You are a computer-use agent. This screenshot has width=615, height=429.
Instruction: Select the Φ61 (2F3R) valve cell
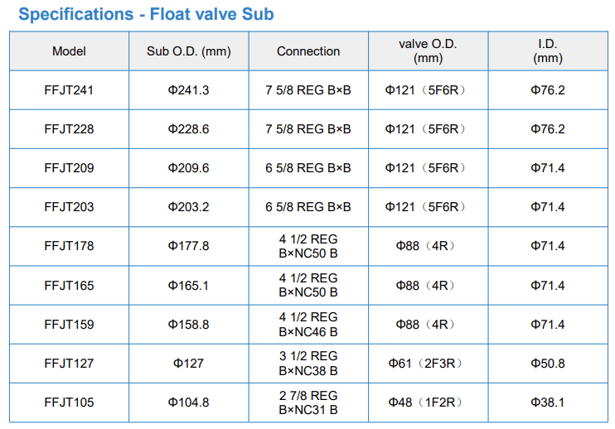(428, 364)
